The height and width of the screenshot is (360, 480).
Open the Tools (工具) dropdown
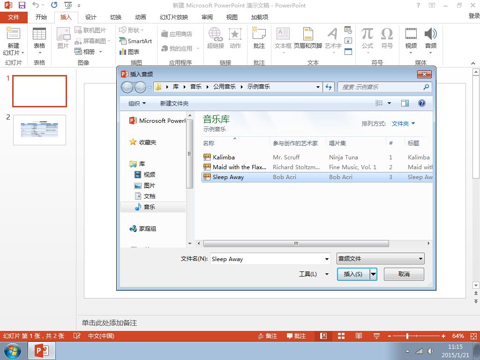point(314,274)
